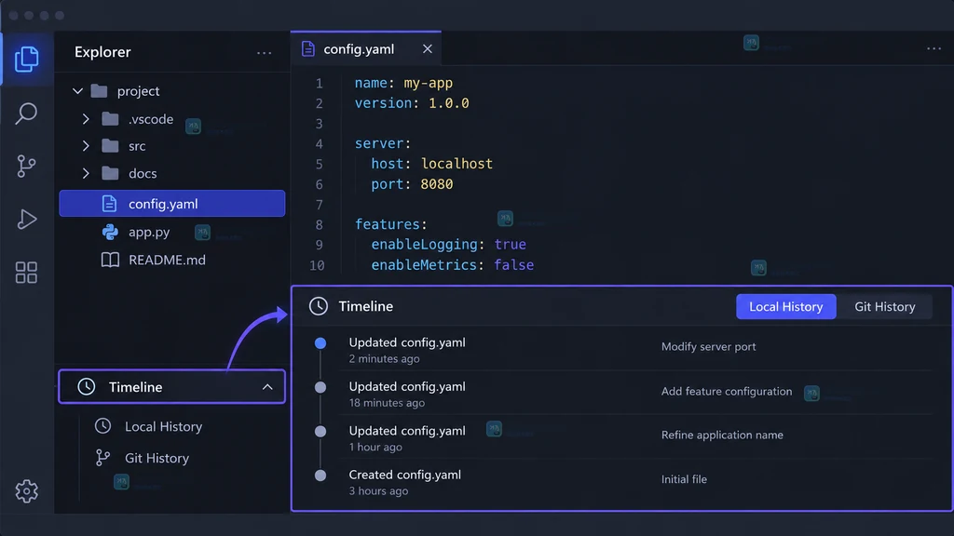
Task: Open the Extensions grid icon
Action: (26, 273)
